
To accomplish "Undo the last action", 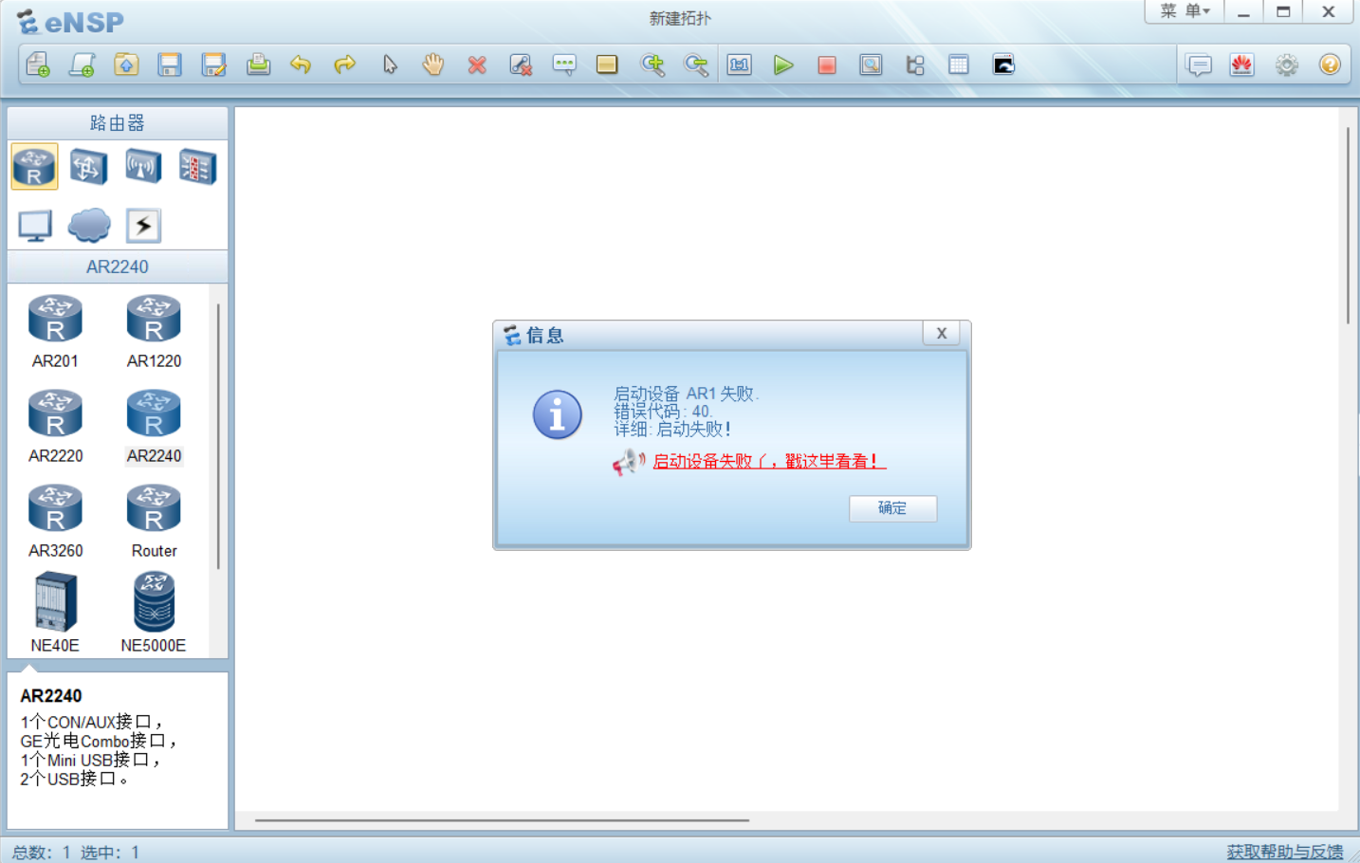I will click(x=301, y=64).
